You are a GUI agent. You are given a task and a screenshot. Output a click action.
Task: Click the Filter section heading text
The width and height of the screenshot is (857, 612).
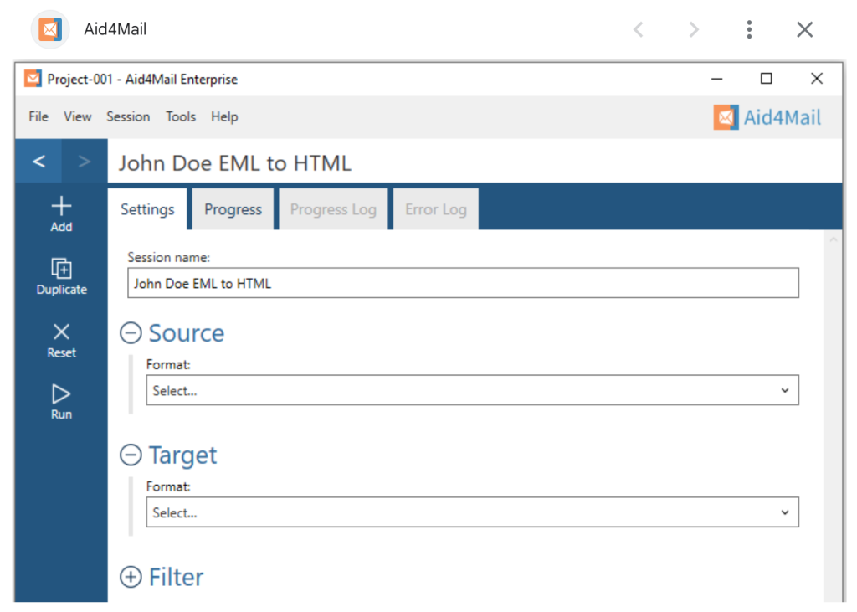pos(176,577)
